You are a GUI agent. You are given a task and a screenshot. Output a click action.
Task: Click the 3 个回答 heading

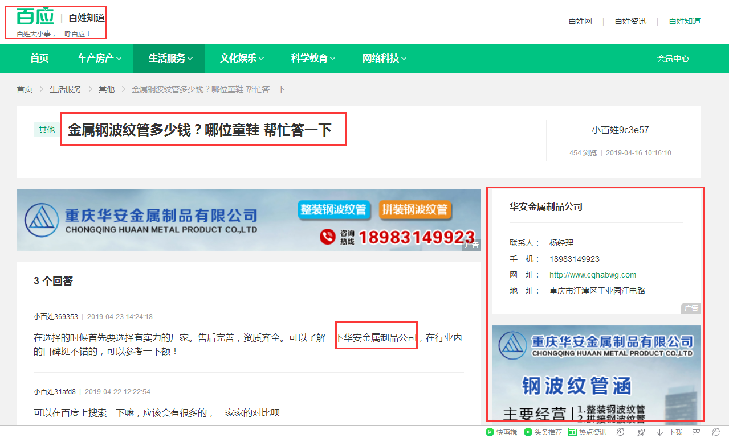pos(54,281)
